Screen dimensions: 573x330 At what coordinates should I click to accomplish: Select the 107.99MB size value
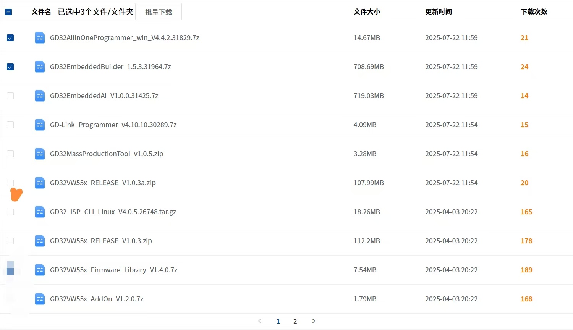coord(369,183)
